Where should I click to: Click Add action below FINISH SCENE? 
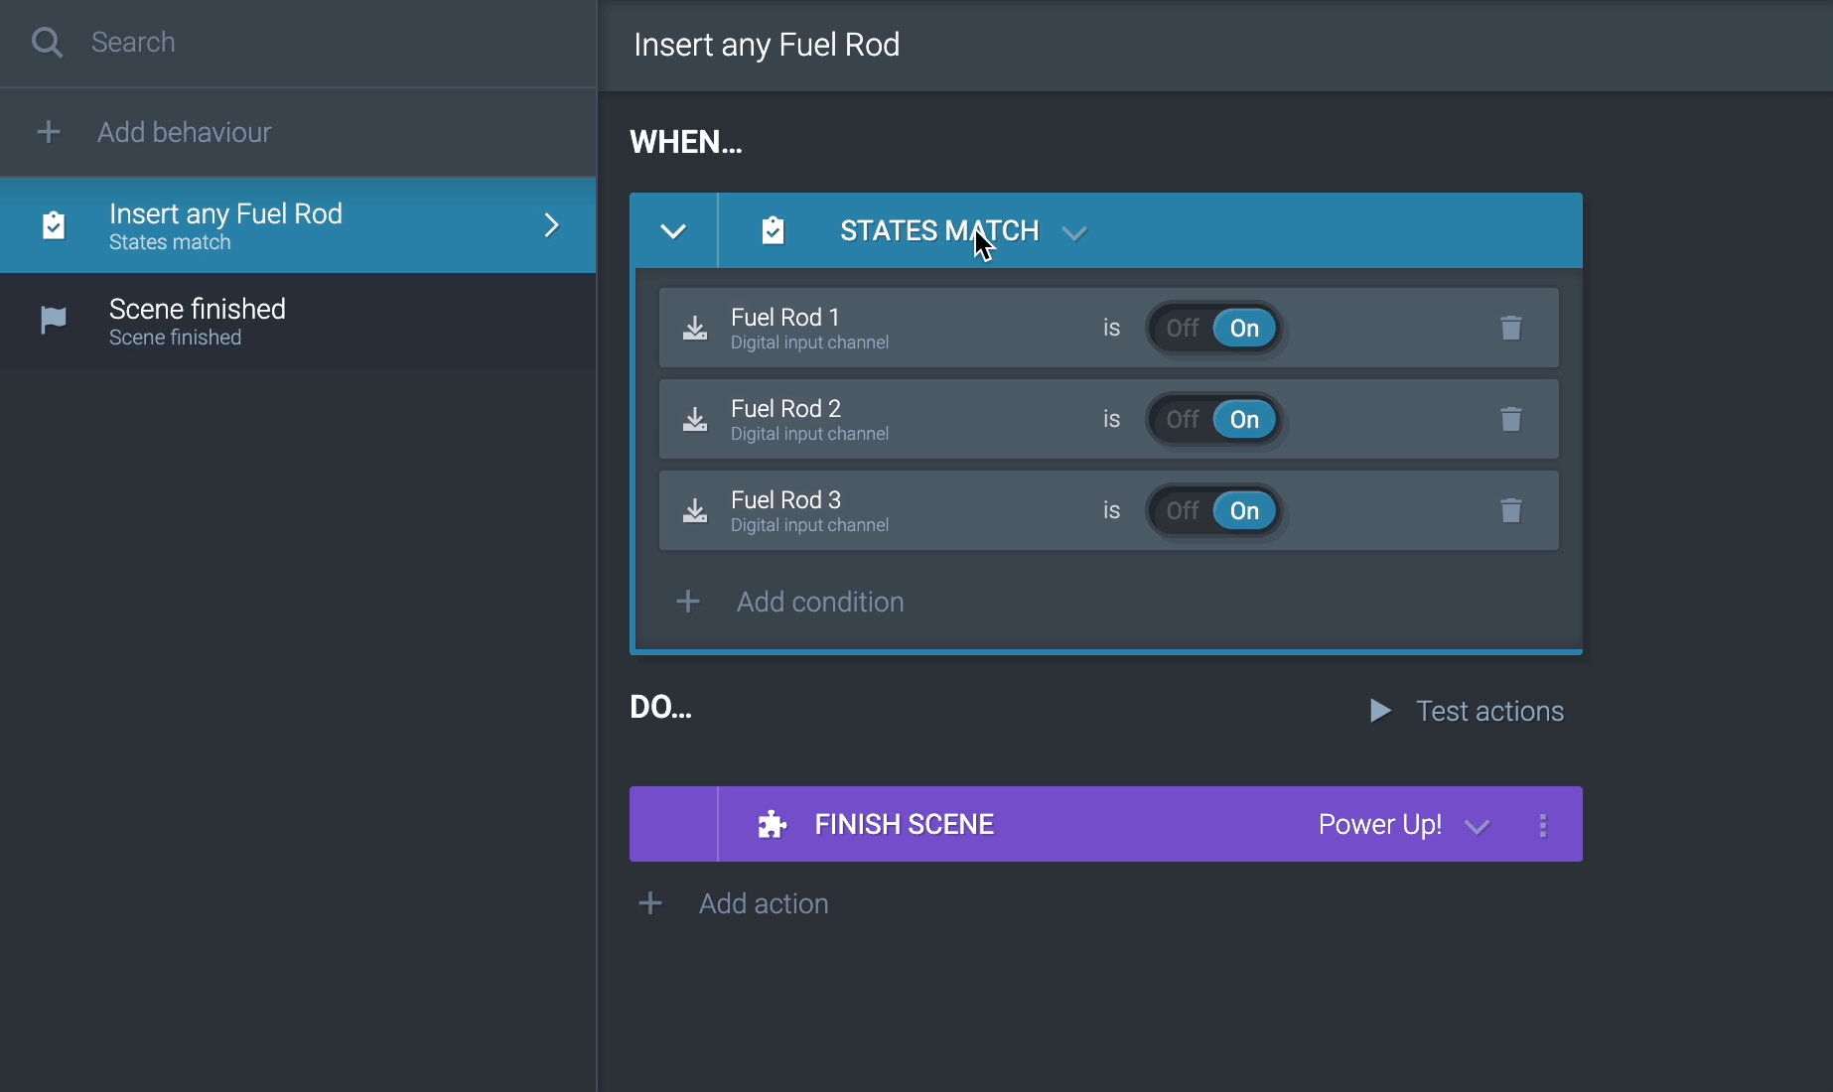pos(764,903)
